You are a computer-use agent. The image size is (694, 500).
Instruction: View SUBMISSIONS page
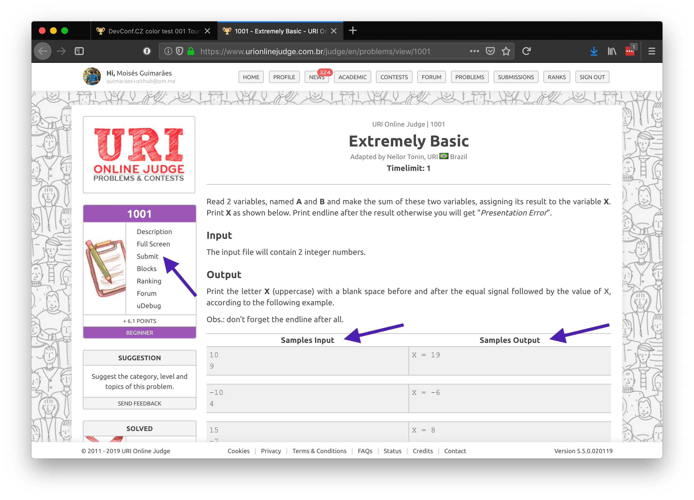point(516,77)
